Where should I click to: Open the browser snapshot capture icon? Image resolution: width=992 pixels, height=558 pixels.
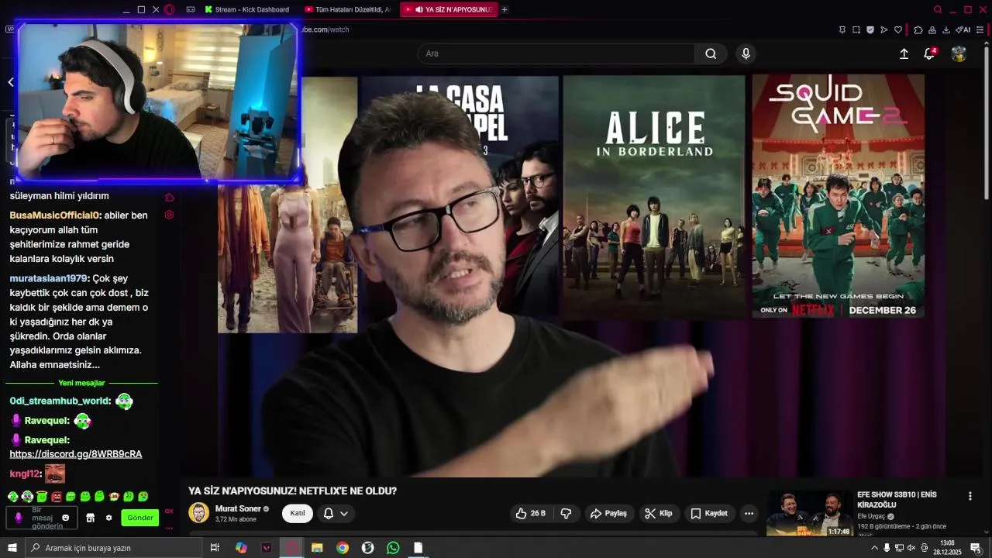pyautogui.click(x=856, y=29)
